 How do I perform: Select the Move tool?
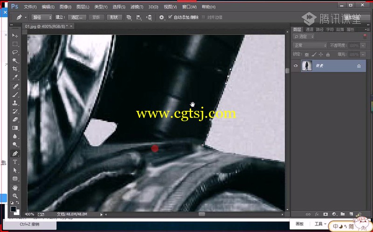click(15, 36)
